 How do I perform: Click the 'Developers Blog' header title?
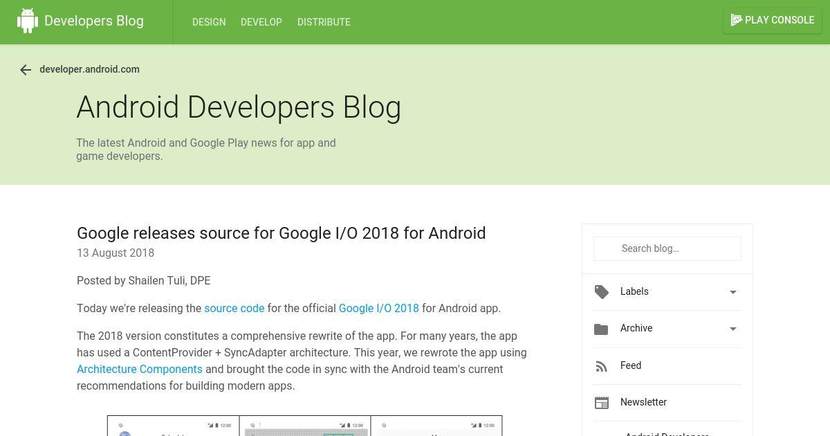click(x=94, y=21)
